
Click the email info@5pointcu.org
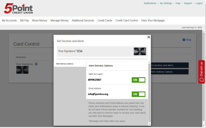[98, 94]
